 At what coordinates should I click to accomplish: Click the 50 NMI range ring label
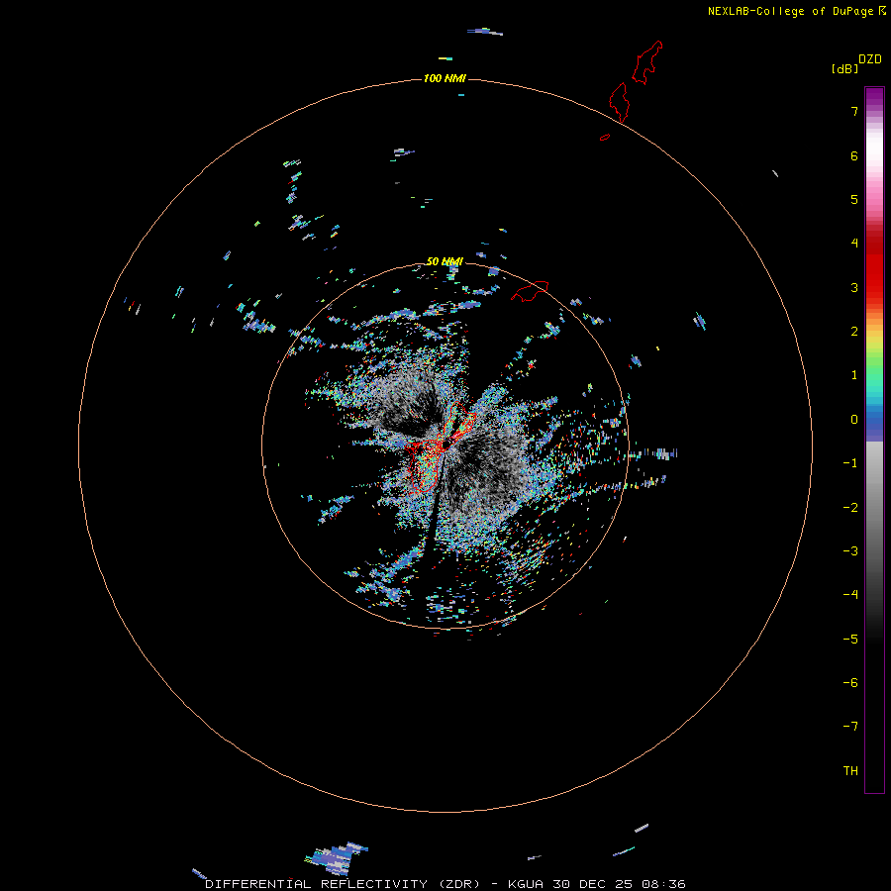click(x=445, y=261)
